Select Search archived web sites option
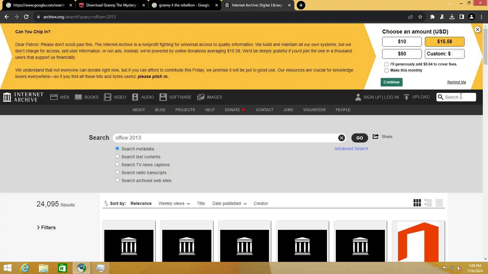The image size is (488, 274). coord(117,180)
